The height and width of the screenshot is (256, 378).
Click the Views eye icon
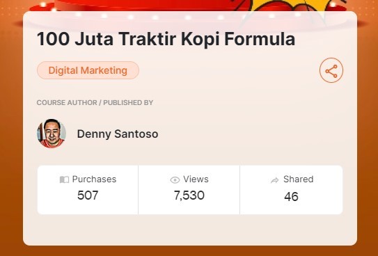click(175, 180)
